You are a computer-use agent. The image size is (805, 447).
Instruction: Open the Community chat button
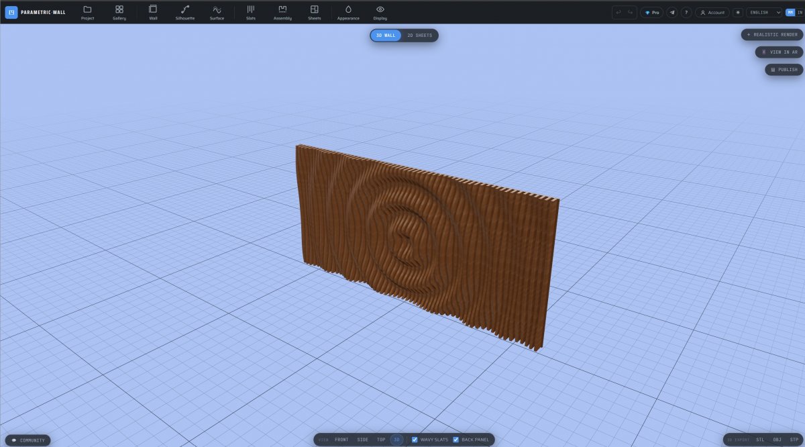[x=28, y=440]
